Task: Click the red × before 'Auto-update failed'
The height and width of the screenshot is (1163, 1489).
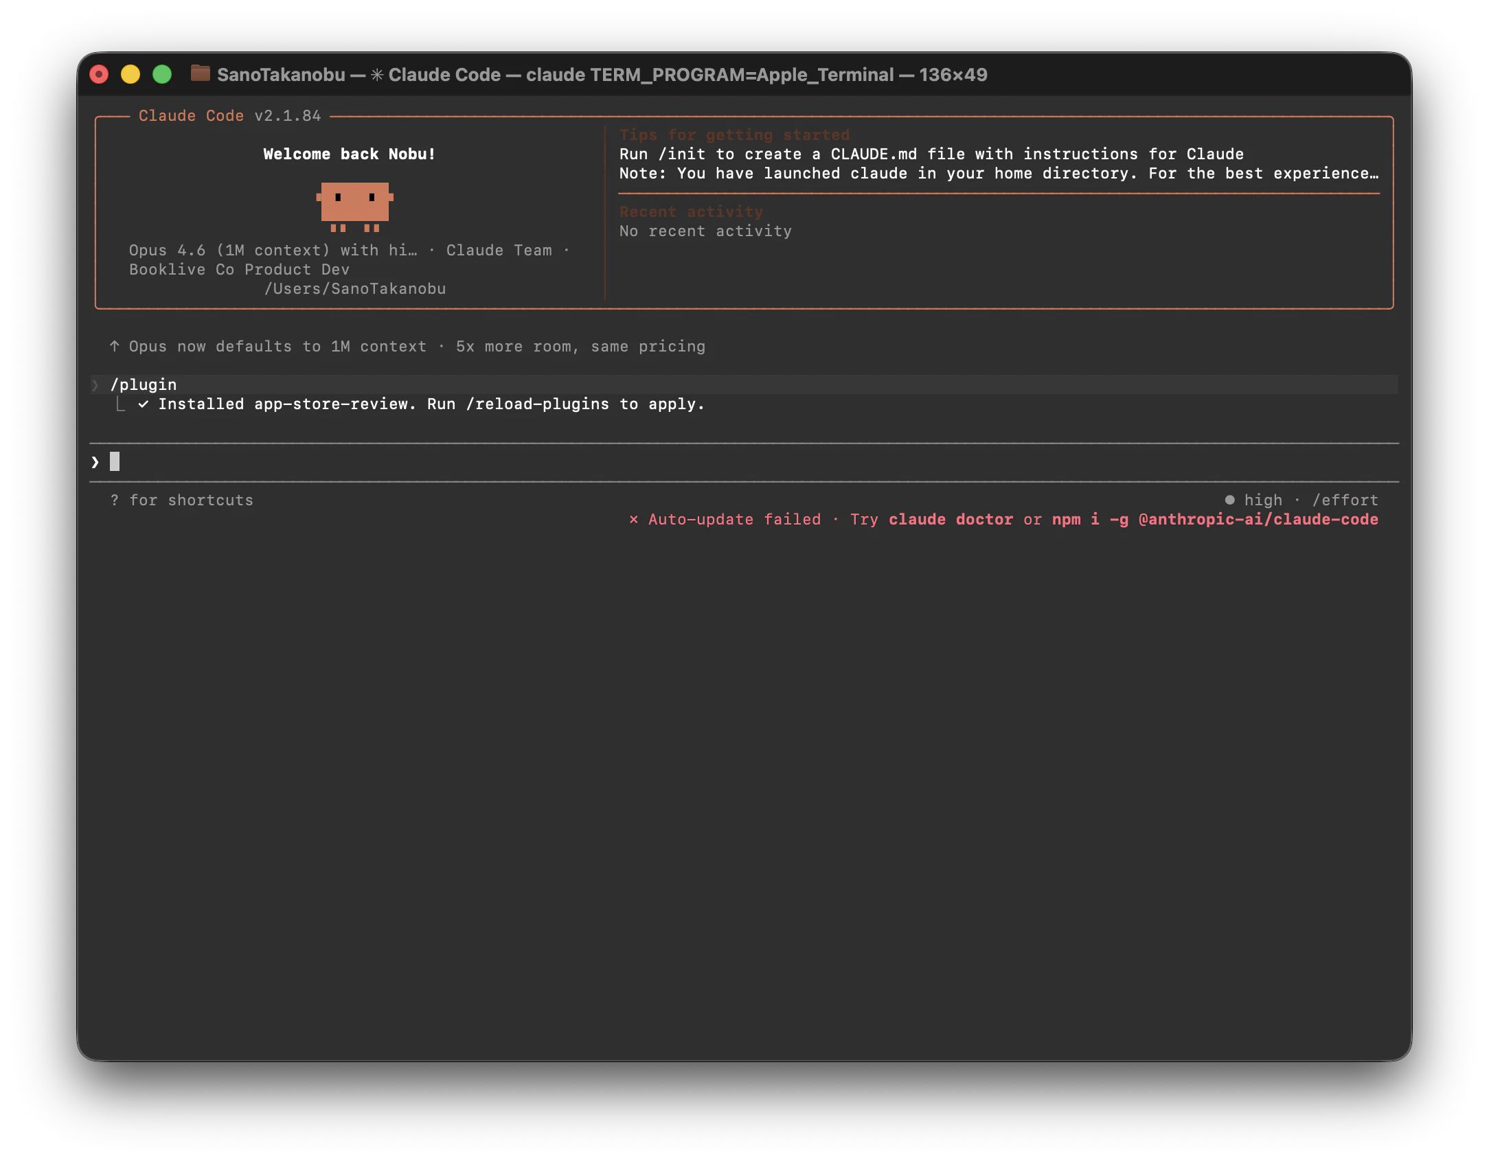Action: pos(633,520)
